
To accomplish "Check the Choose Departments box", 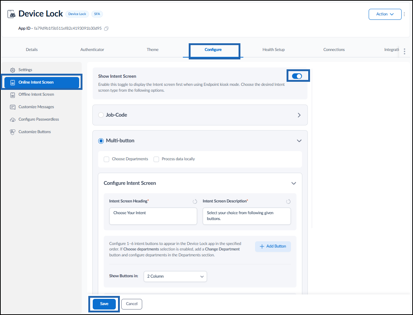I will click(106, 159).
